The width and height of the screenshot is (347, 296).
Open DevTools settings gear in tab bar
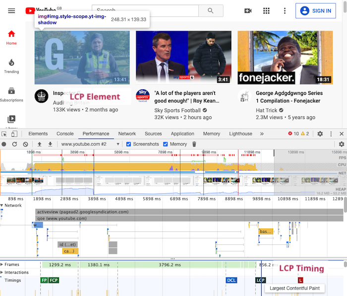[320, 134]
